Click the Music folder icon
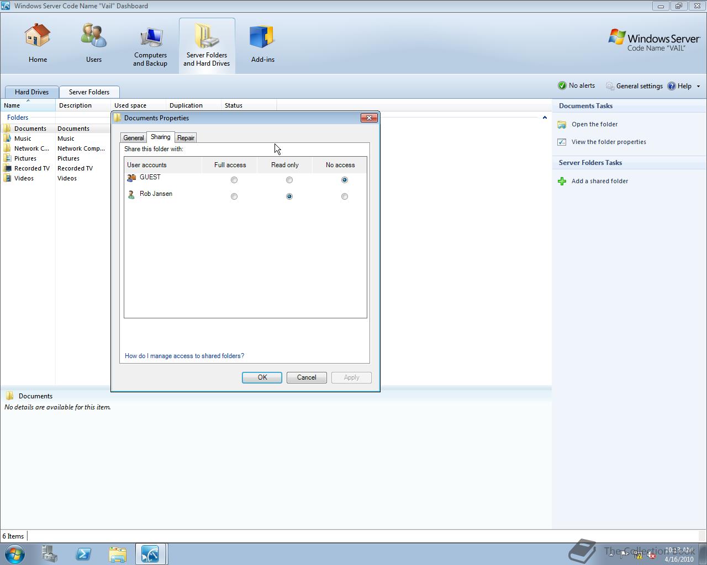This screenshot has height=565, width=707. (7, 138)
